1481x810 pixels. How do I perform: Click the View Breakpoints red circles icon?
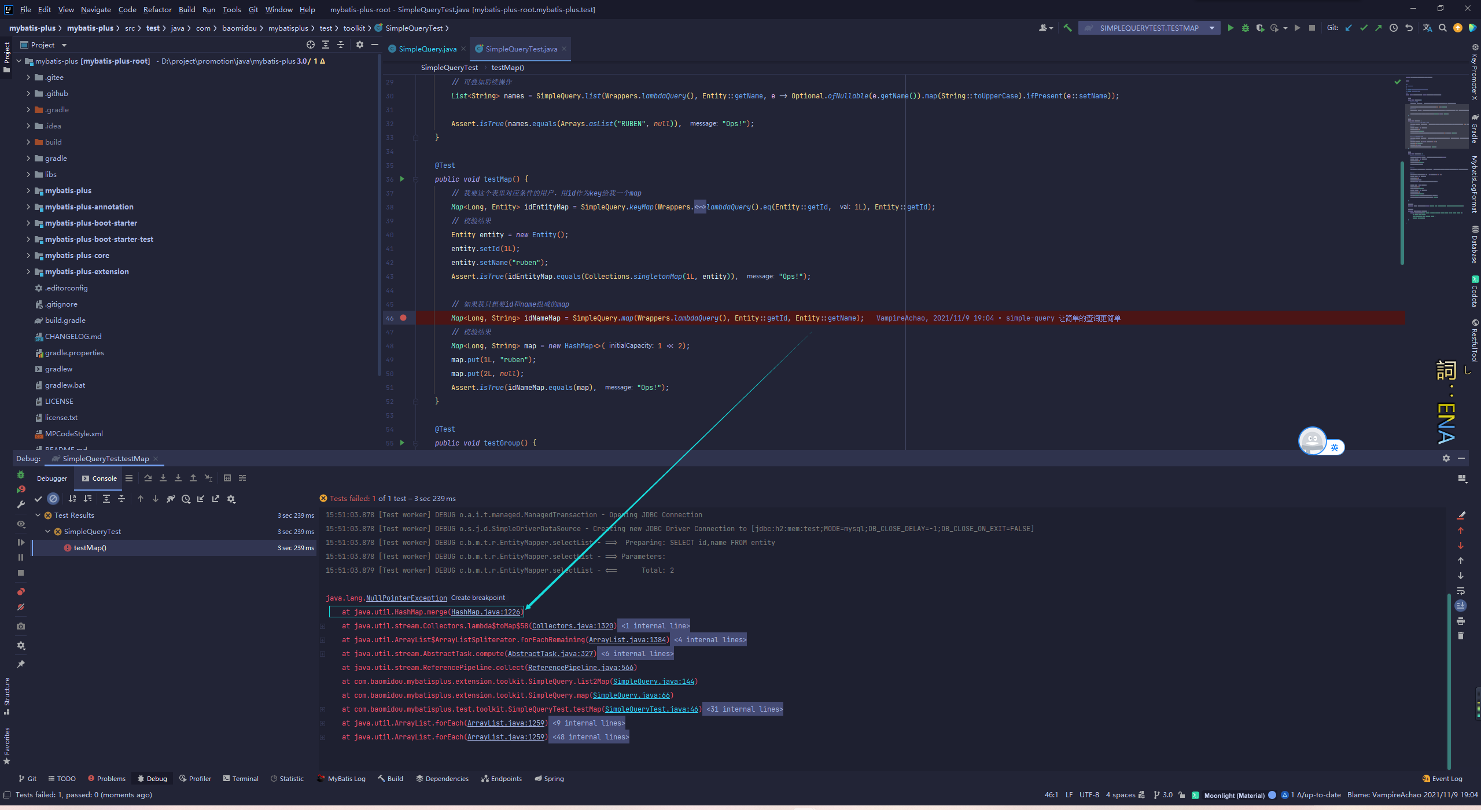pos(21,591)
